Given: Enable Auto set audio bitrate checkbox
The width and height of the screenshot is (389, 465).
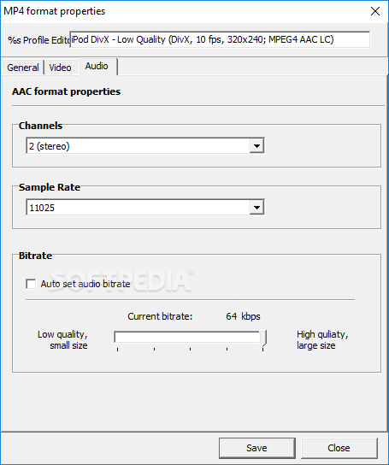Looking at the screenshot, I should coord(31,284).
